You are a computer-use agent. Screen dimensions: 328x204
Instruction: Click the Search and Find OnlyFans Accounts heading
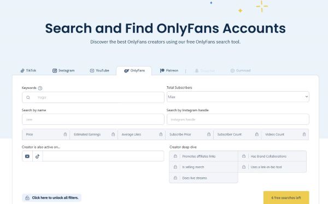tap(165, 28)
